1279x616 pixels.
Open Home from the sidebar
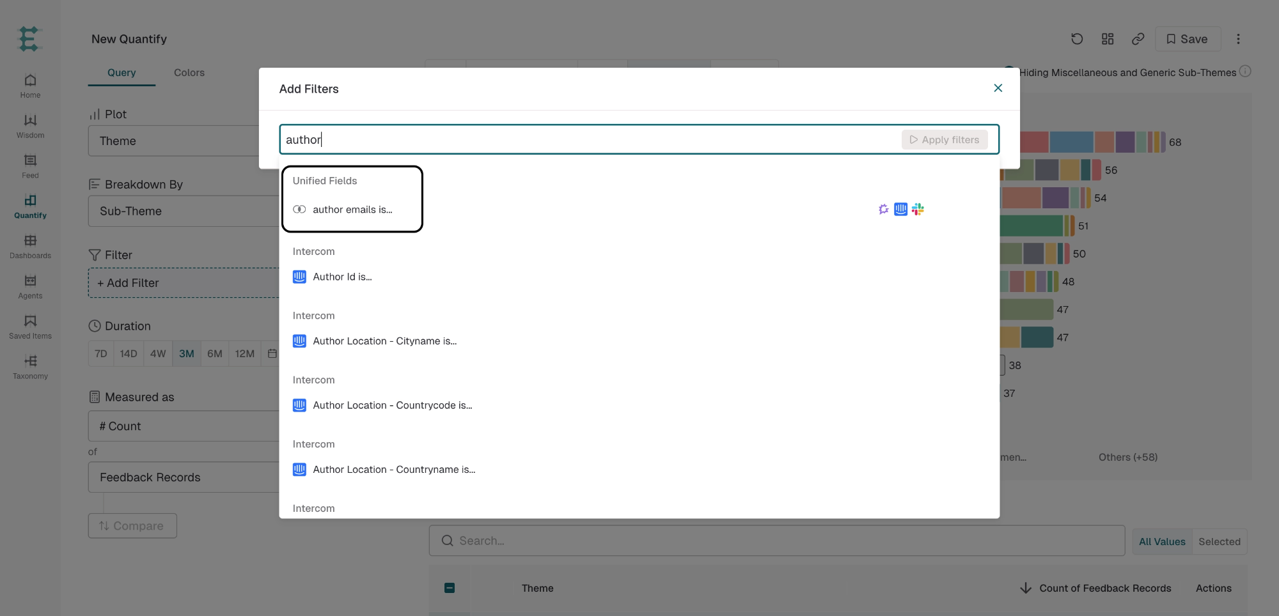[x=30, y=86]
